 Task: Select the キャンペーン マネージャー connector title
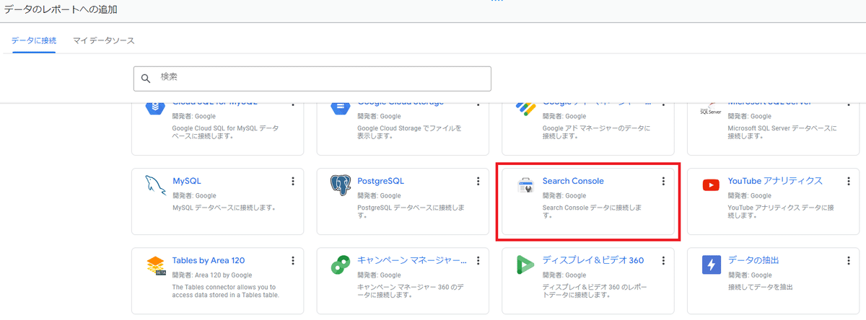(x=412, y=260)
